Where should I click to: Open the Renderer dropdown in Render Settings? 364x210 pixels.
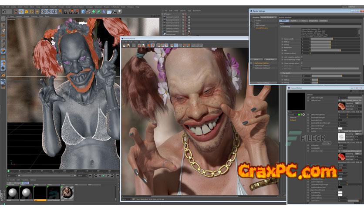coord(268,17)
